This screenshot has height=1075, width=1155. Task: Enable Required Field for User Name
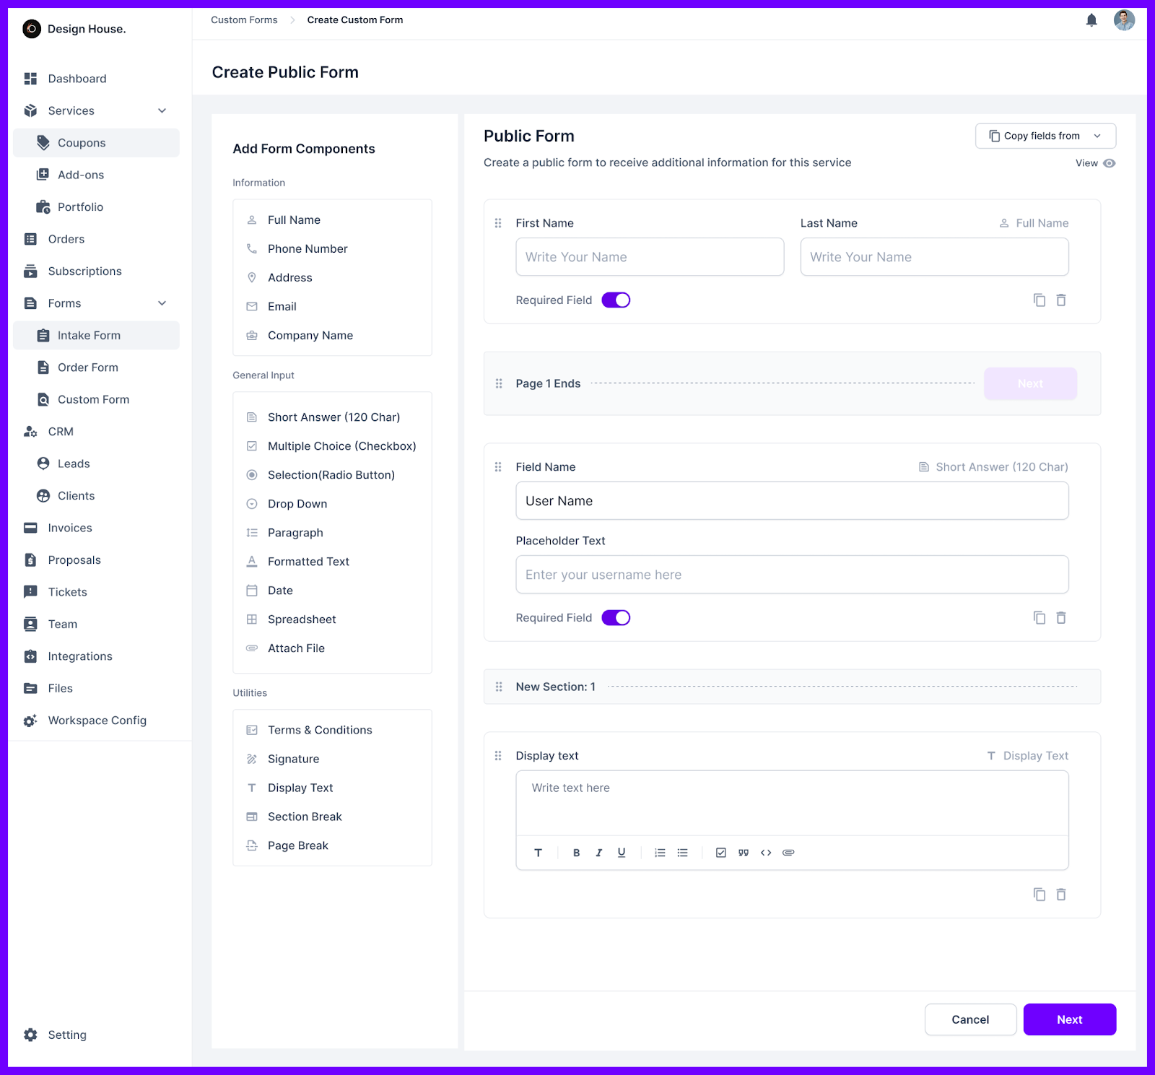tap(615, 617)
